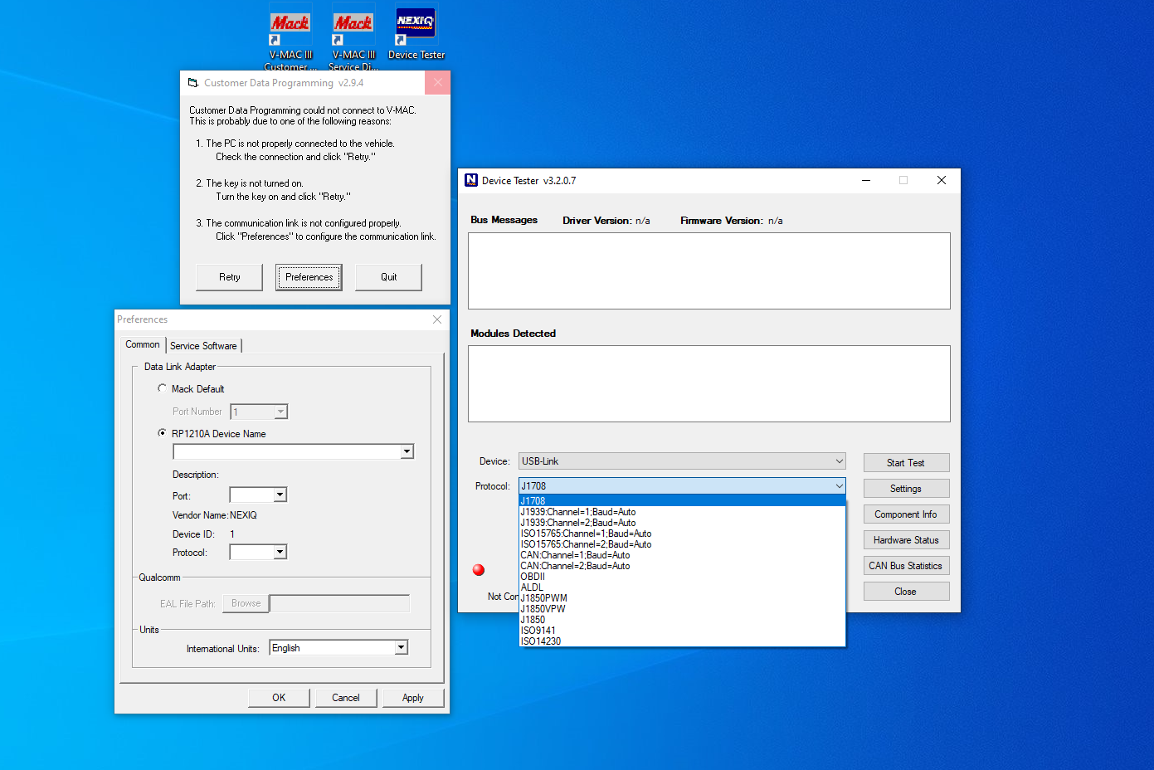Select the Mack Default radio button

[163, 388]
